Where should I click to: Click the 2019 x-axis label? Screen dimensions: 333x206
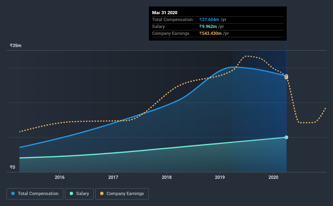(x=220, y=177)
